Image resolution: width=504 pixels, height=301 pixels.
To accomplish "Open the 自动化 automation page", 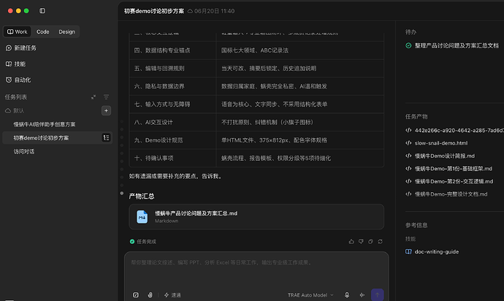I will click(x=18, y=80).
